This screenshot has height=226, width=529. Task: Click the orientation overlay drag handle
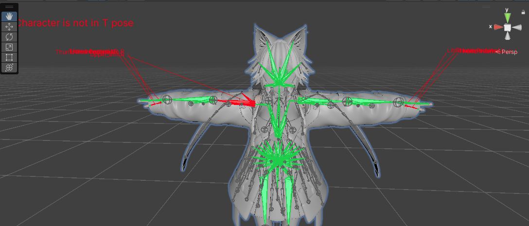coord(486,6)
